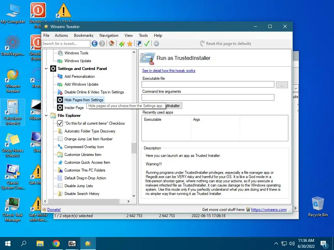This screenshot has height=250, width=334.
Task: Focus the Search for a tweak box
Action: pyautogui.click(x=66, y=44)
